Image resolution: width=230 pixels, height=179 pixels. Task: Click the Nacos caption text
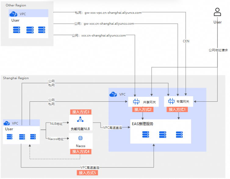[x=81, y=146]
